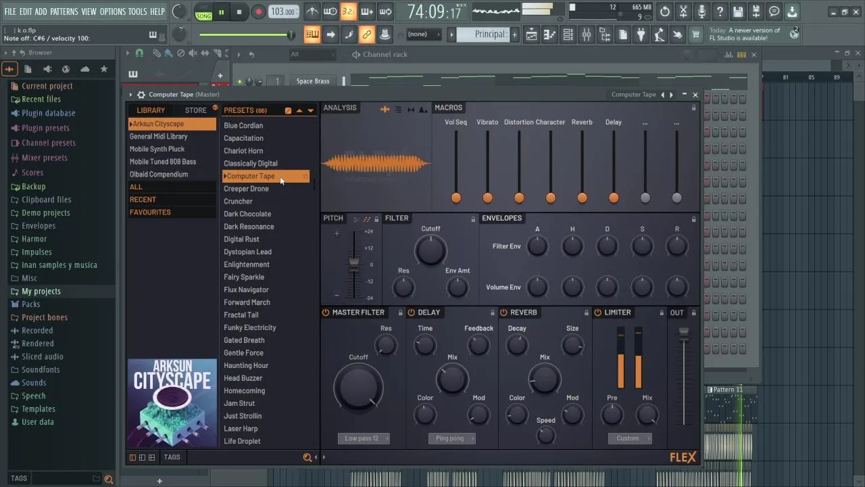Click the FLEX preset search magnifier icon

(x=307, y=457)
